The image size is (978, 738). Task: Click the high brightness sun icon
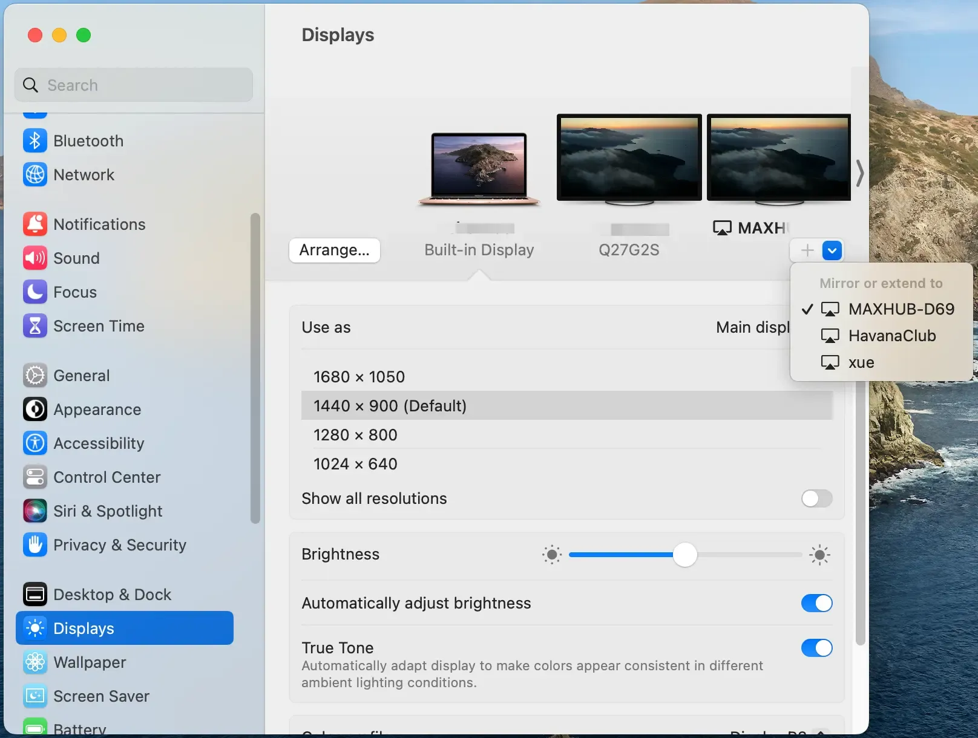pyautogui.click(x=819, y=555)
